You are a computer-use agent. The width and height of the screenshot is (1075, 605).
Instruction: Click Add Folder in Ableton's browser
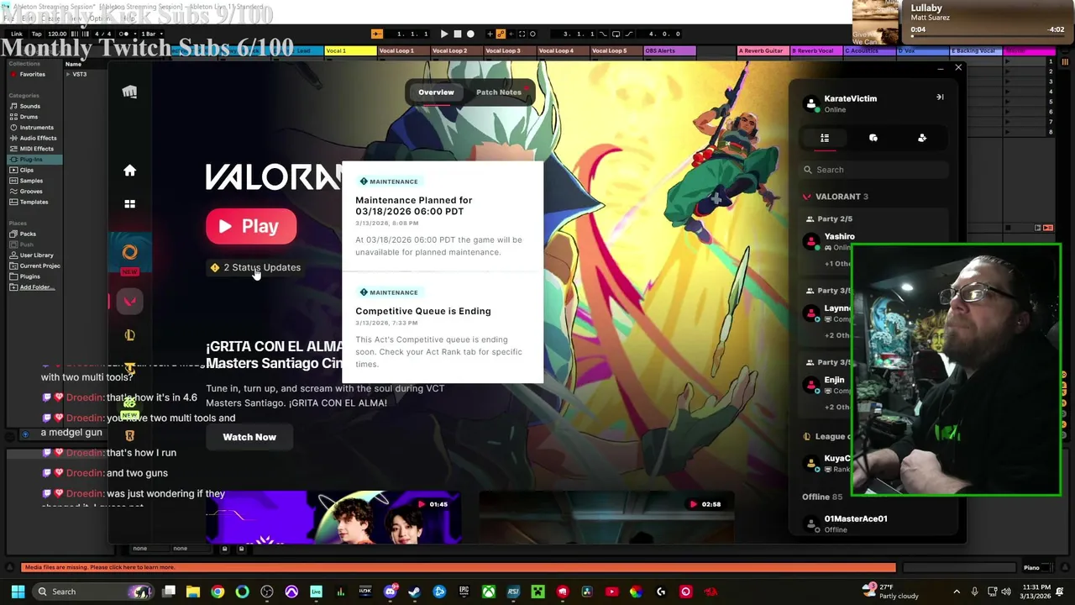click(37, 287)
